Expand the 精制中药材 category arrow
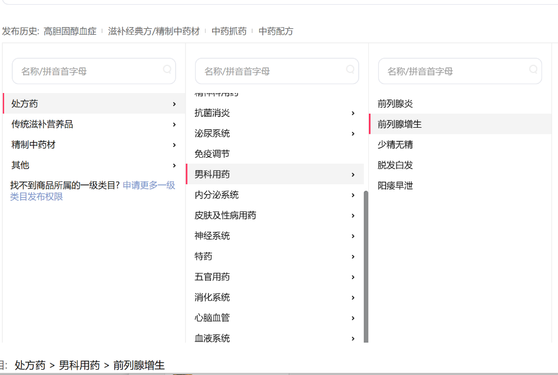 [174, 145]
